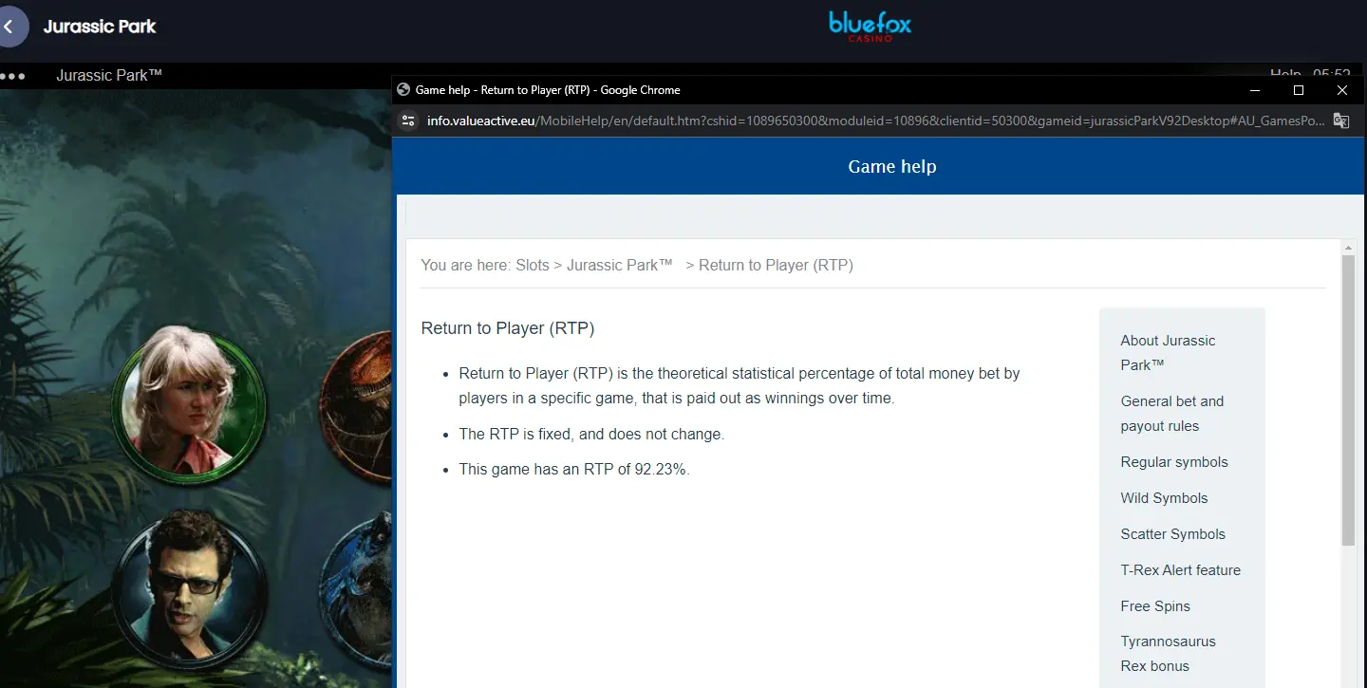Screen dimensions: 1367x688
Task: Open Wild Symbols help topic
Action: coord(1164,498)
